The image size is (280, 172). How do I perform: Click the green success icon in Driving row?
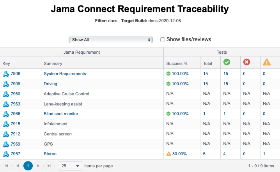168,84
